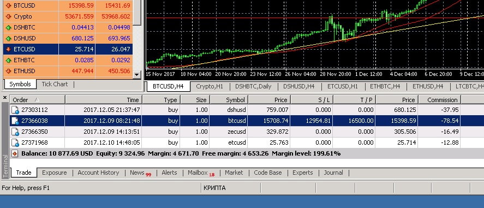The image size is (484, 208).
Task: Sort orders by the Symbol column header
Action: [229, 100]
